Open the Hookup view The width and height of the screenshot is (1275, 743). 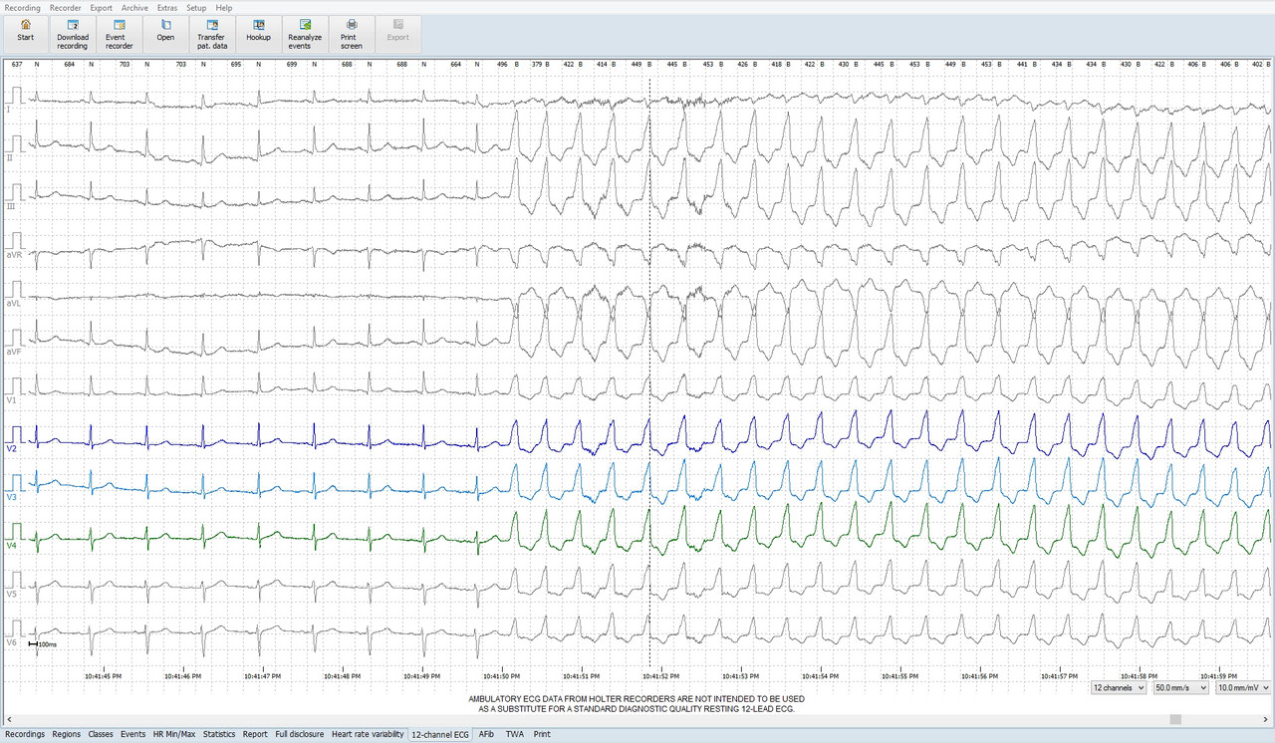(x=259, y=33)
